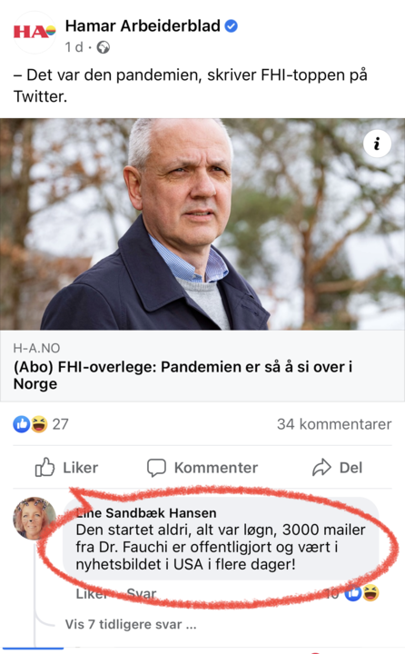This screenshot has height=654, width=405.
Task: Click the share arrow icon beside Del
Action: pos(321,468)
